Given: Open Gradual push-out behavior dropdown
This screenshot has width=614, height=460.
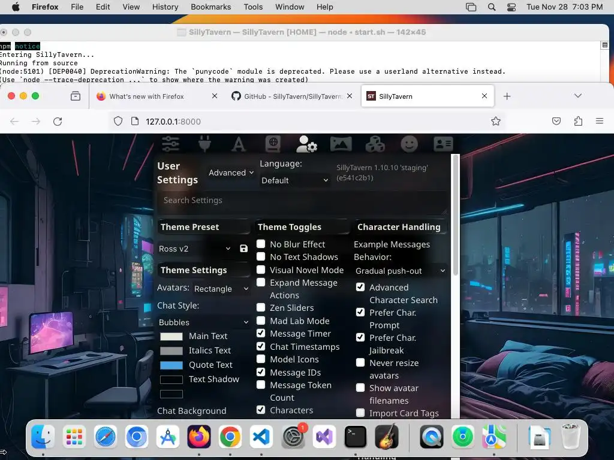Looking at the screenshot, I should (x=400, y=271).
